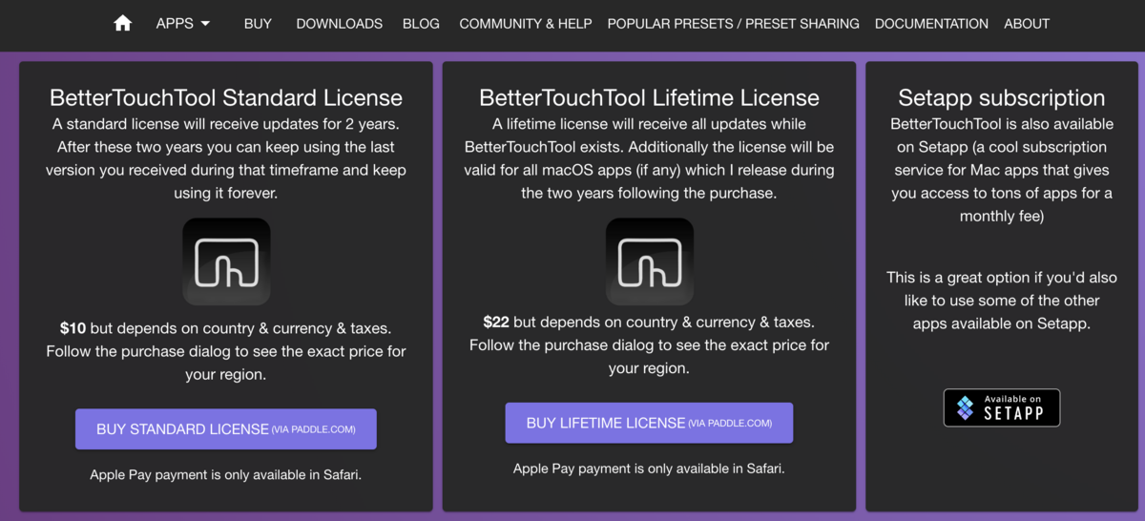Click the $10 price text
The height and width of the screenshot is (521, 1145).
(x=73, y=328)
